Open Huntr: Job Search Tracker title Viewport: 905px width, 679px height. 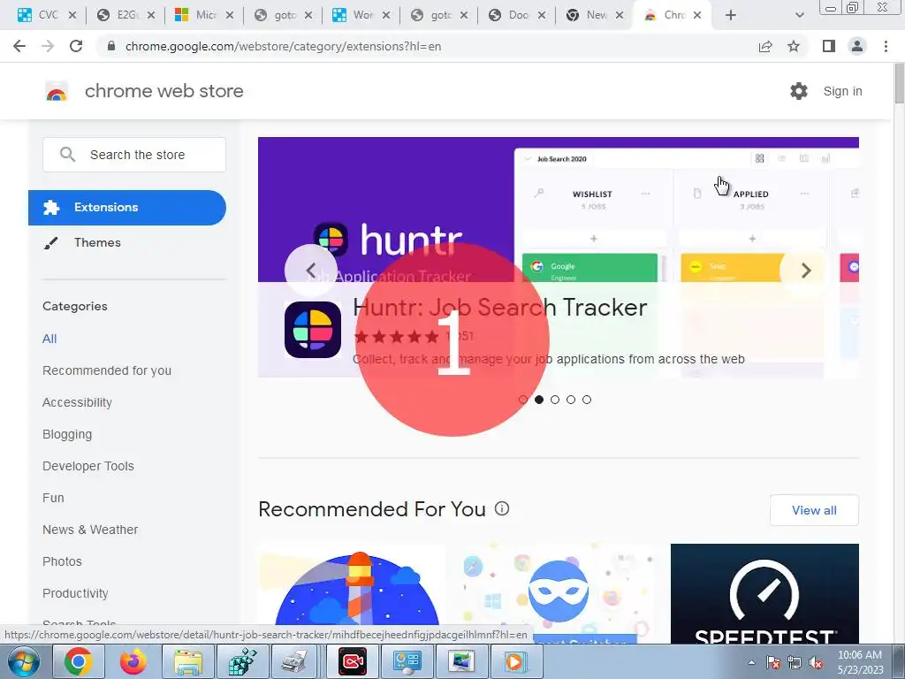[500, 307]
